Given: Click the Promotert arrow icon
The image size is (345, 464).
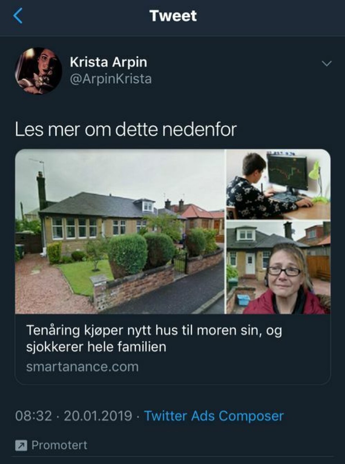Looking at the screenshot, I should tap(21, 446).
